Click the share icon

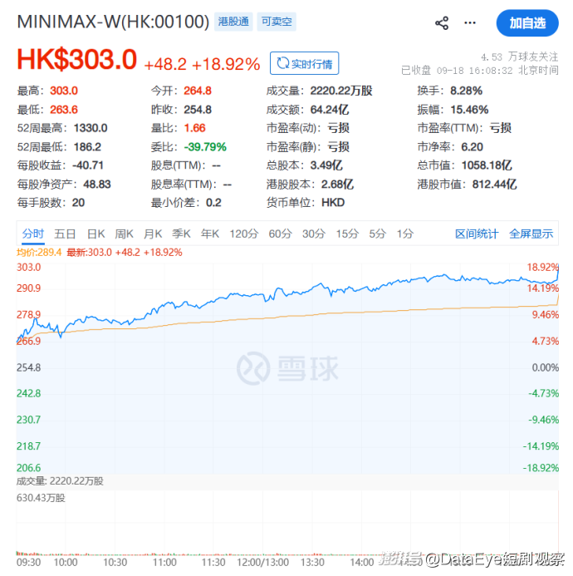coord(442,23)
